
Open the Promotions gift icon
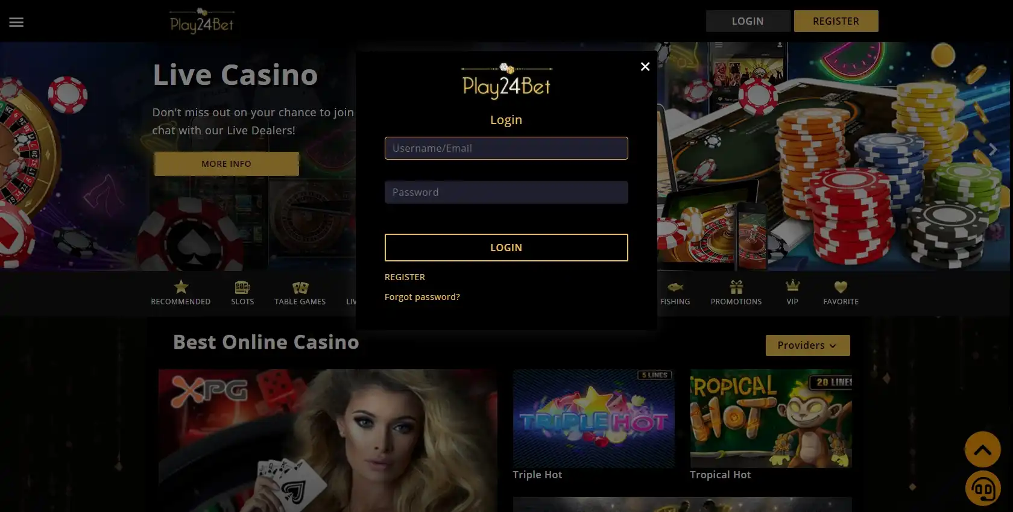[736, 287]
